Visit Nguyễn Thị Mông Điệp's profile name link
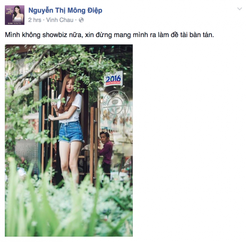246x242 pixels. tap(65, 10)
